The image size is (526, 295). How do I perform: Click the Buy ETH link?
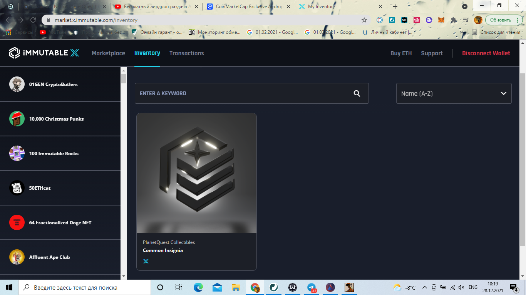click(x=401, y=53)
